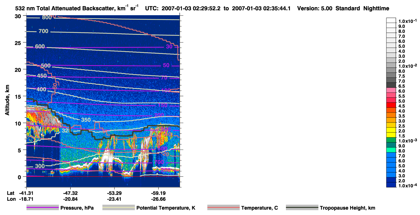Click the colorbar label 1.0x10-1
420x215 pixels.
(x=408, y=21)
